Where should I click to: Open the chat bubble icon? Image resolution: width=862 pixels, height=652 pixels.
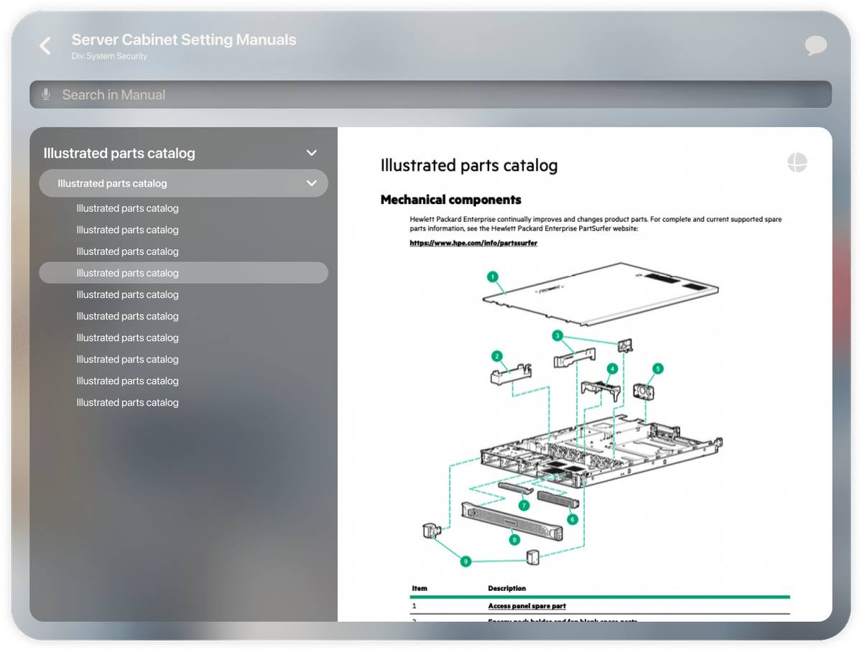pos(815,46)
